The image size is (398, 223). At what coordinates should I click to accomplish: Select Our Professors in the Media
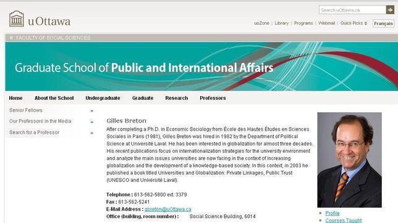(x=40, y=121)
